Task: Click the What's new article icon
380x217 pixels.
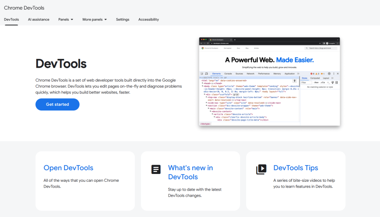Action: [x=156, y=170]
